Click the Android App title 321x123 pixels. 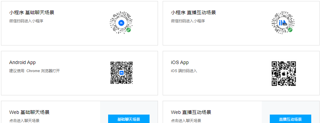point(23,62)
